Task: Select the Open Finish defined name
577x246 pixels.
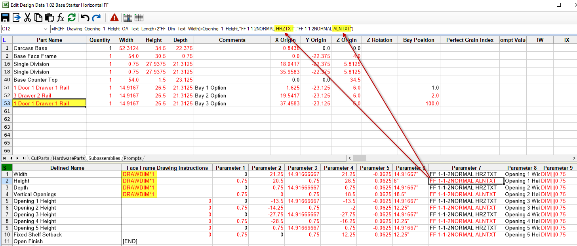Action: (67, 241)
